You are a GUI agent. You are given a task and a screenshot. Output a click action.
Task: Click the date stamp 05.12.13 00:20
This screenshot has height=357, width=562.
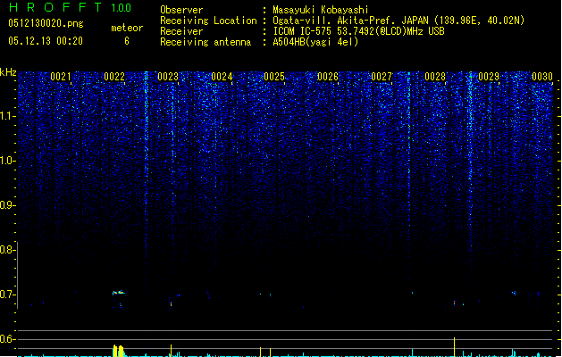(46, 41)
